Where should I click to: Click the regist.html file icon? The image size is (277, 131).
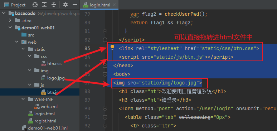pyautogui.click(x=30, y=121)
